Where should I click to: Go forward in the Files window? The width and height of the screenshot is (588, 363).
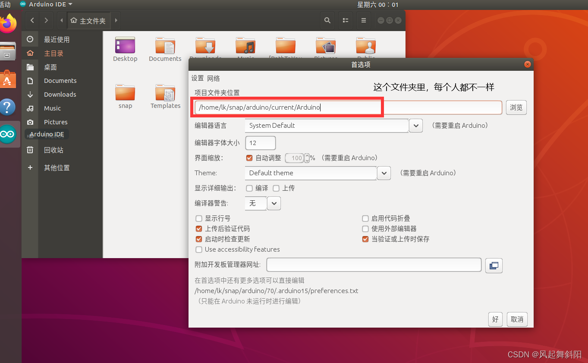(x=46, y=20)
